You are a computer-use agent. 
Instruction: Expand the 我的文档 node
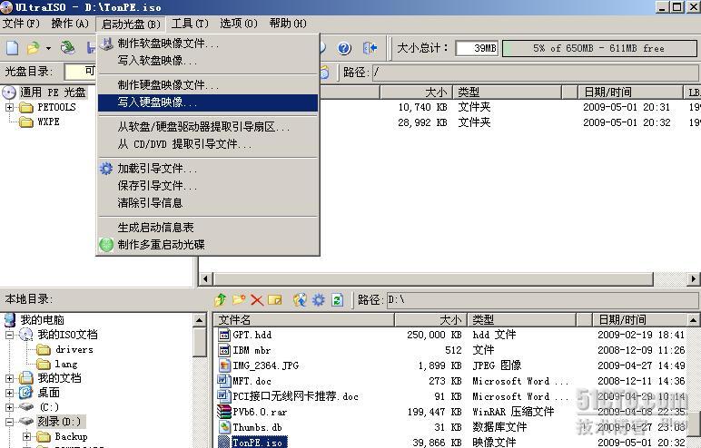pyautogui.click(x=9, y=378)
